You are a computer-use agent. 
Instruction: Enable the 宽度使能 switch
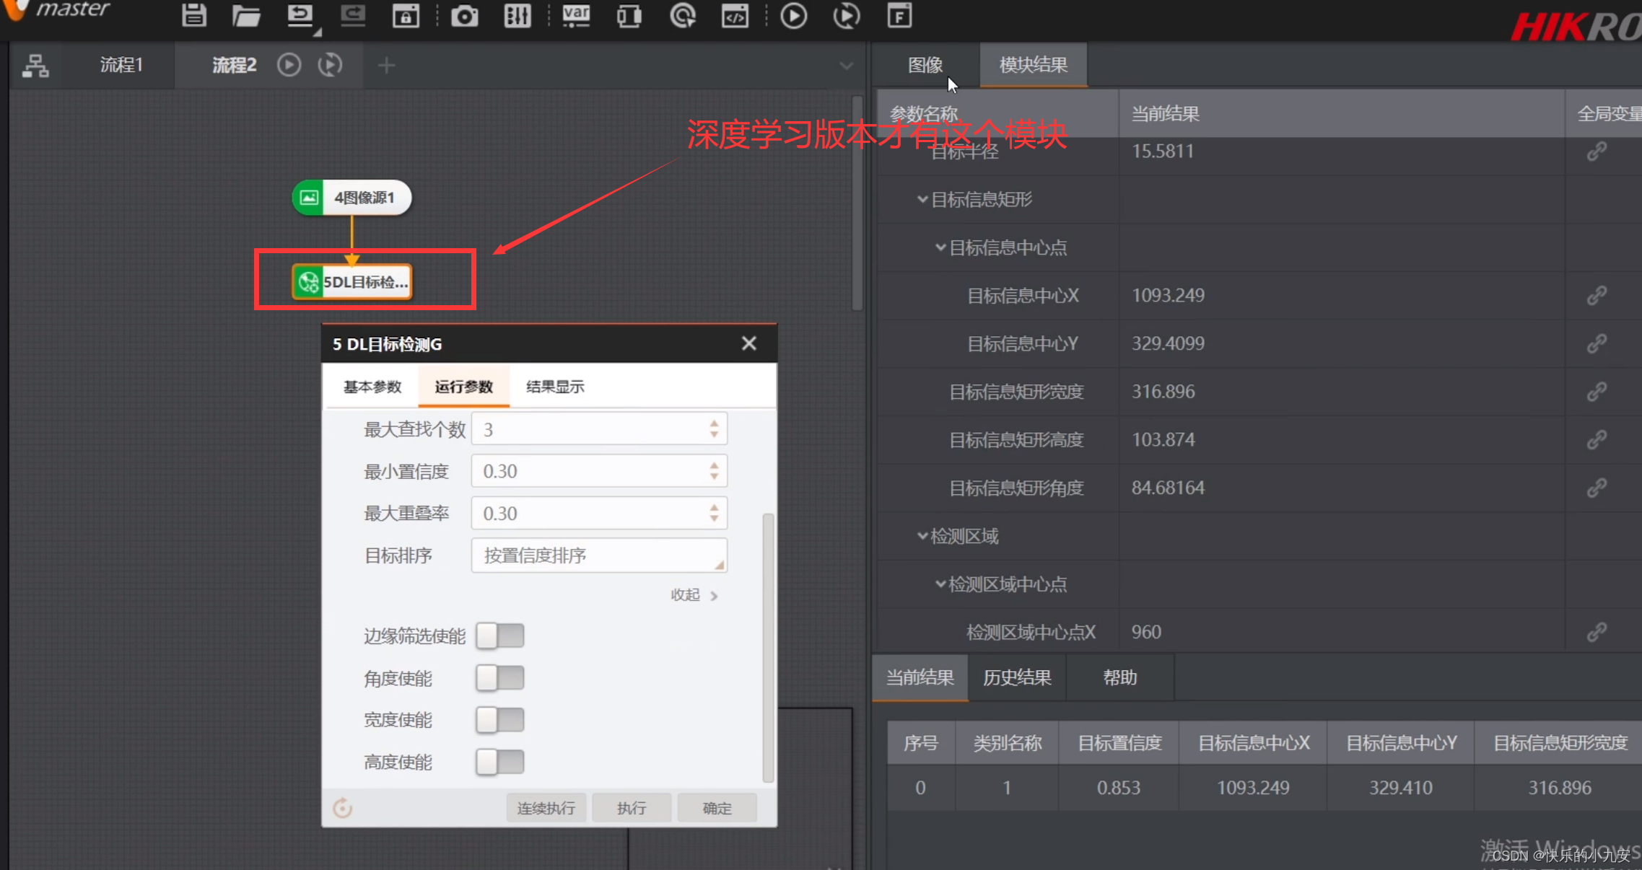499,719
